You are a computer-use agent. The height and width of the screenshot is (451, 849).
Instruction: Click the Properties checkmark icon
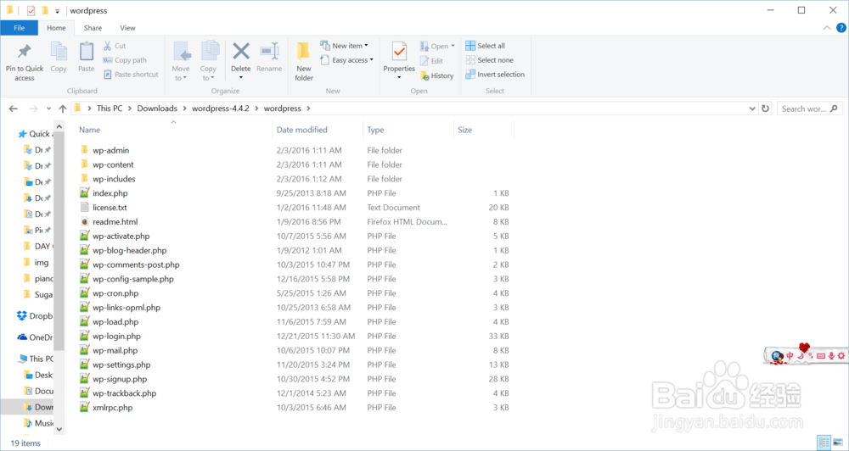point(399,52)
